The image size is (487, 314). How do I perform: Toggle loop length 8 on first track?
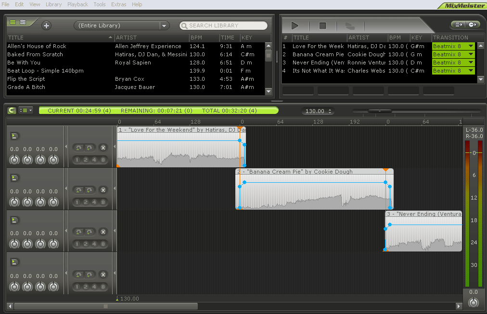point(103,160)
